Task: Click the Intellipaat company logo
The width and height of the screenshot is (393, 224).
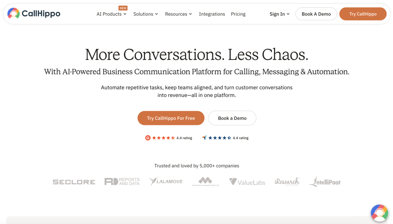Action: pos(325,181)
